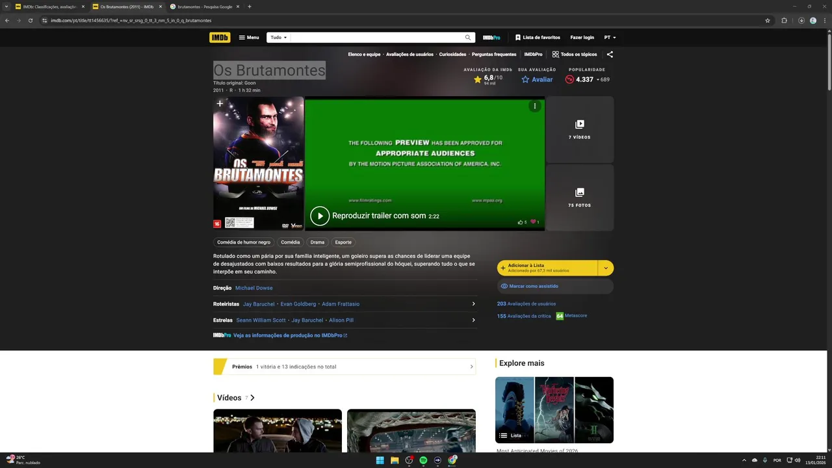Open star Seann William Scott
The width and height of the screenshot is (832, 468).
261,320
